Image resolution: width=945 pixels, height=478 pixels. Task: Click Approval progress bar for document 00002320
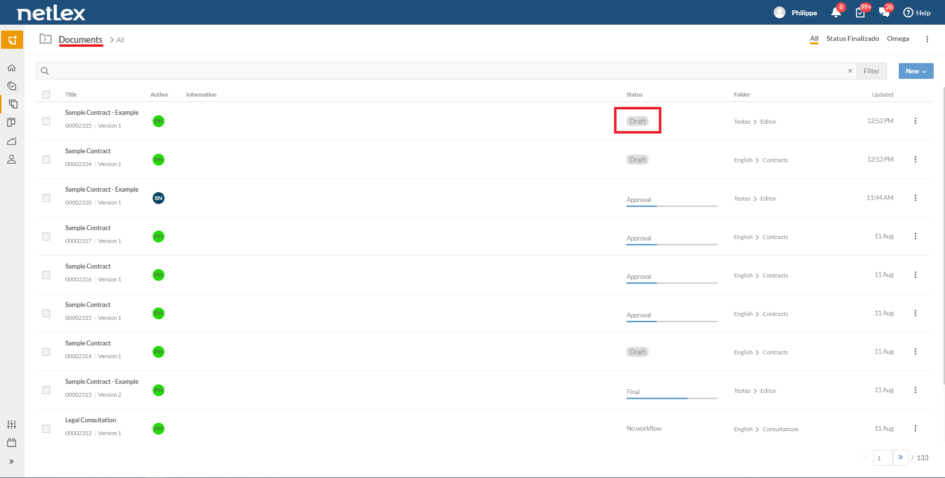click(x=672, y=206)
